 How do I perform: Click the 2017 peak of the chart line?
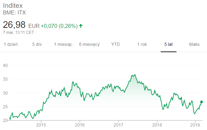[135, 75]
